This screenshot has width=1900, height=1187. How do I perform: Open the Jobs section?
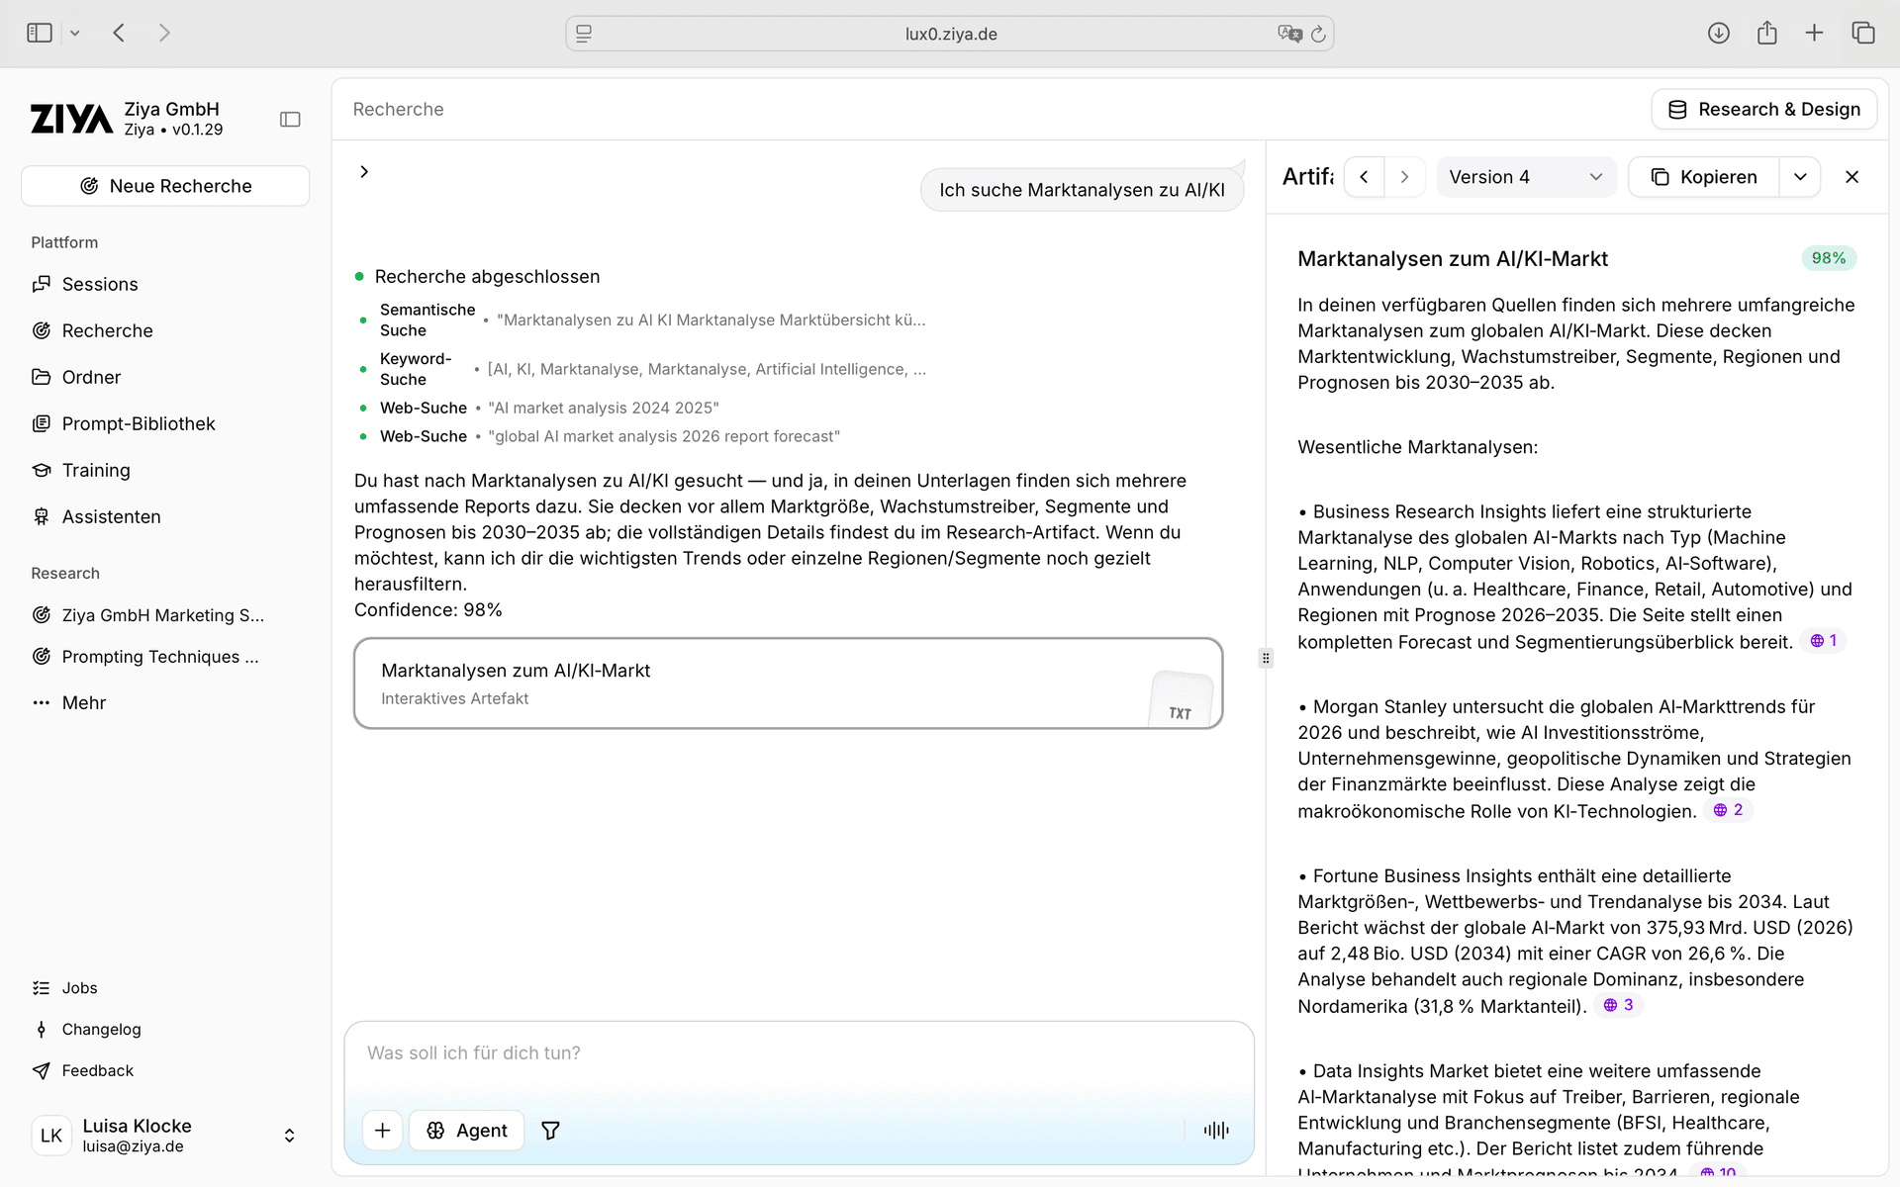(x=78, y=987)
